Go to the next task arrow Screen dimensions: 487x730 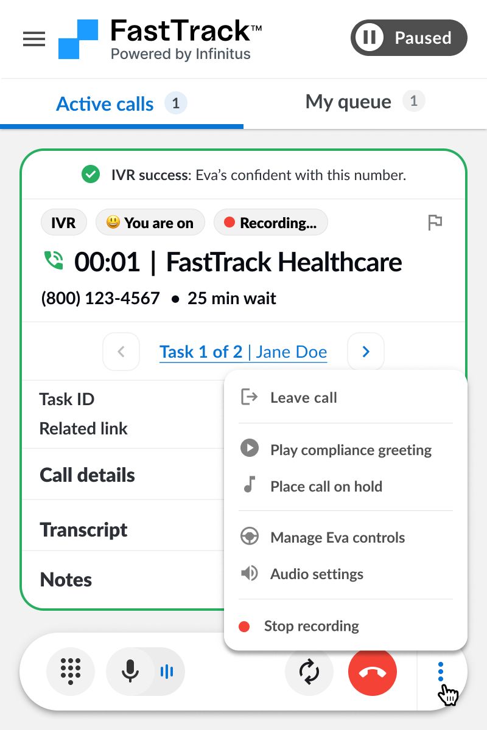[x=366, y=352]
